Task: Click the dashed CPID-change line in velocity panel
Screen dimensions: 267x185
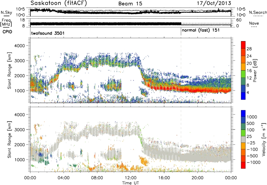Action: [x=181, y=139]
